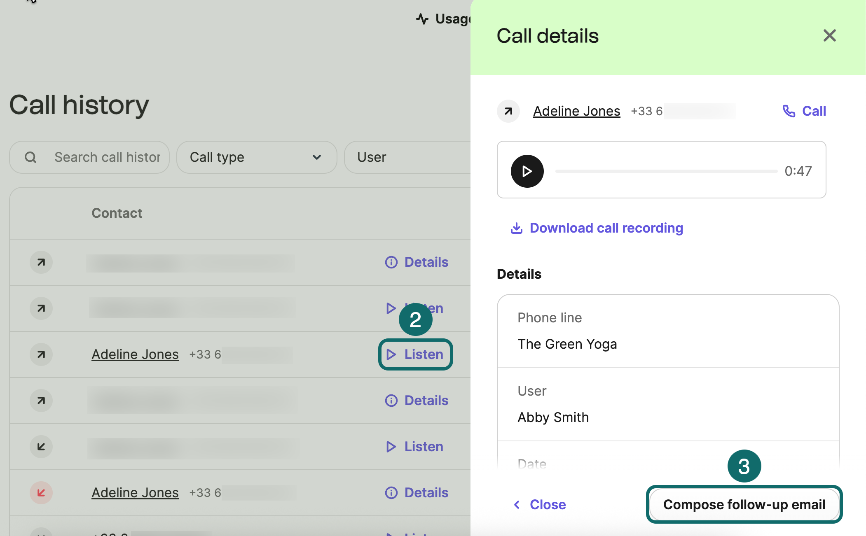Screen dimensions: 866x536
Task: Close the Call details panel
Action: pos(829,36)
